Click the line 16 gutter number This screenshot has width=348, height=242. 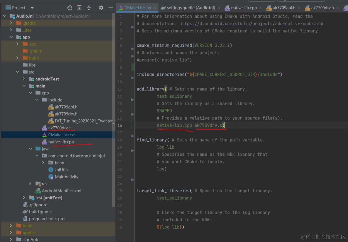pyautogui.click(x=120, y=125)
